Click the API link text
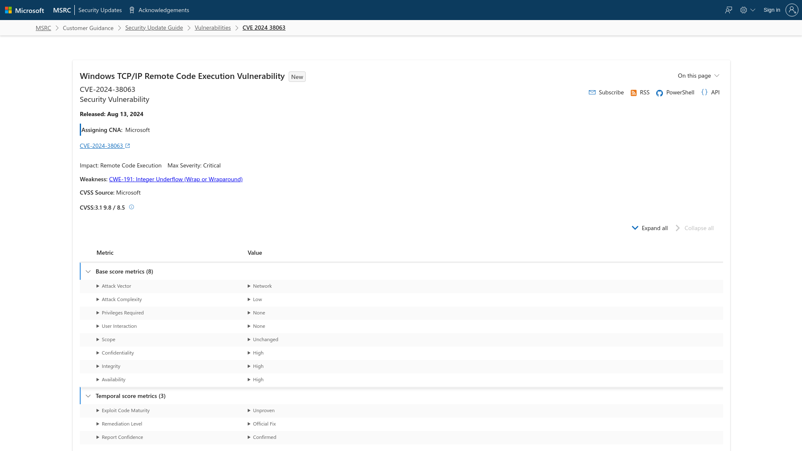 (x=716, y=92)
